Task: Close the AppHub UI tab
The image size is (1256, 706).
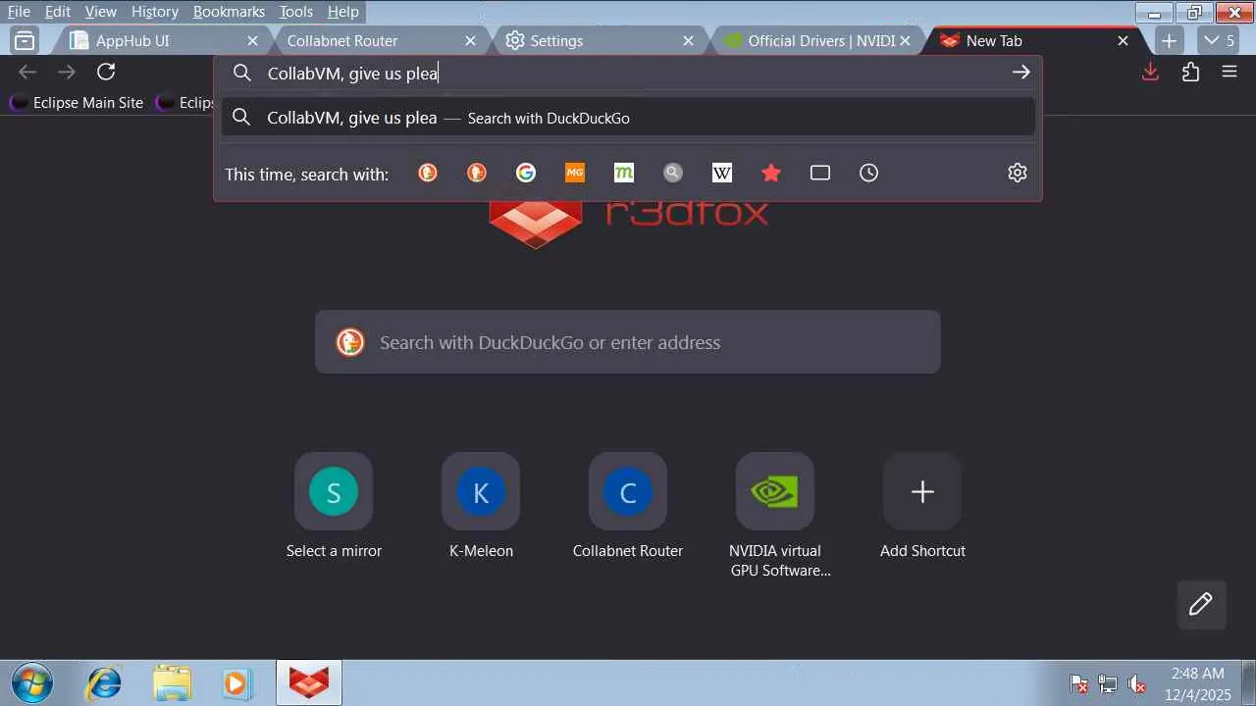Action: point(252,41)
